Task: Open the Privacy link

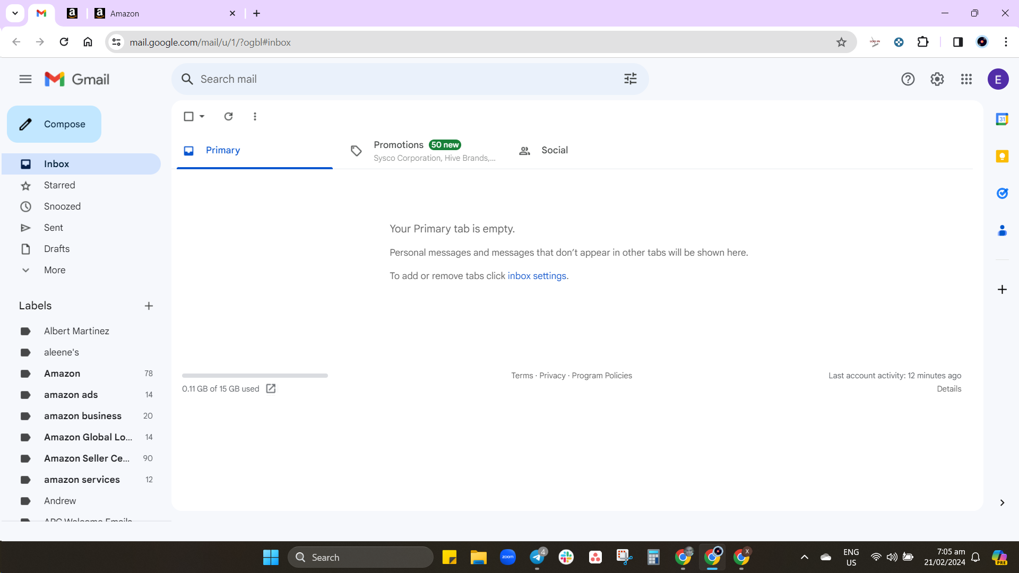Action: coord(552,376)
